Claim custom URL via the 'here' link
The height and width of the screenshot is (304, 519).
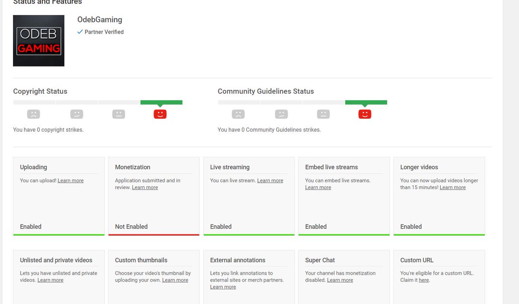[424, 280]
